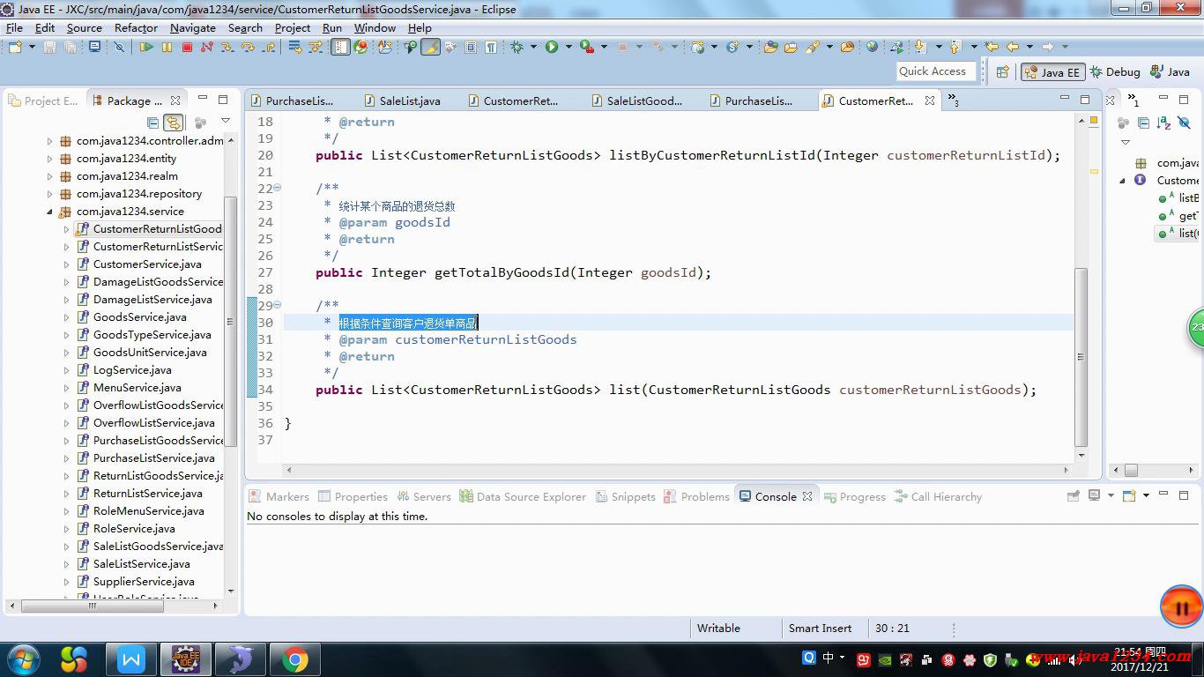Click the Step Over icon
Viewport: 1204px width, 677px height.
coord(248,47)
